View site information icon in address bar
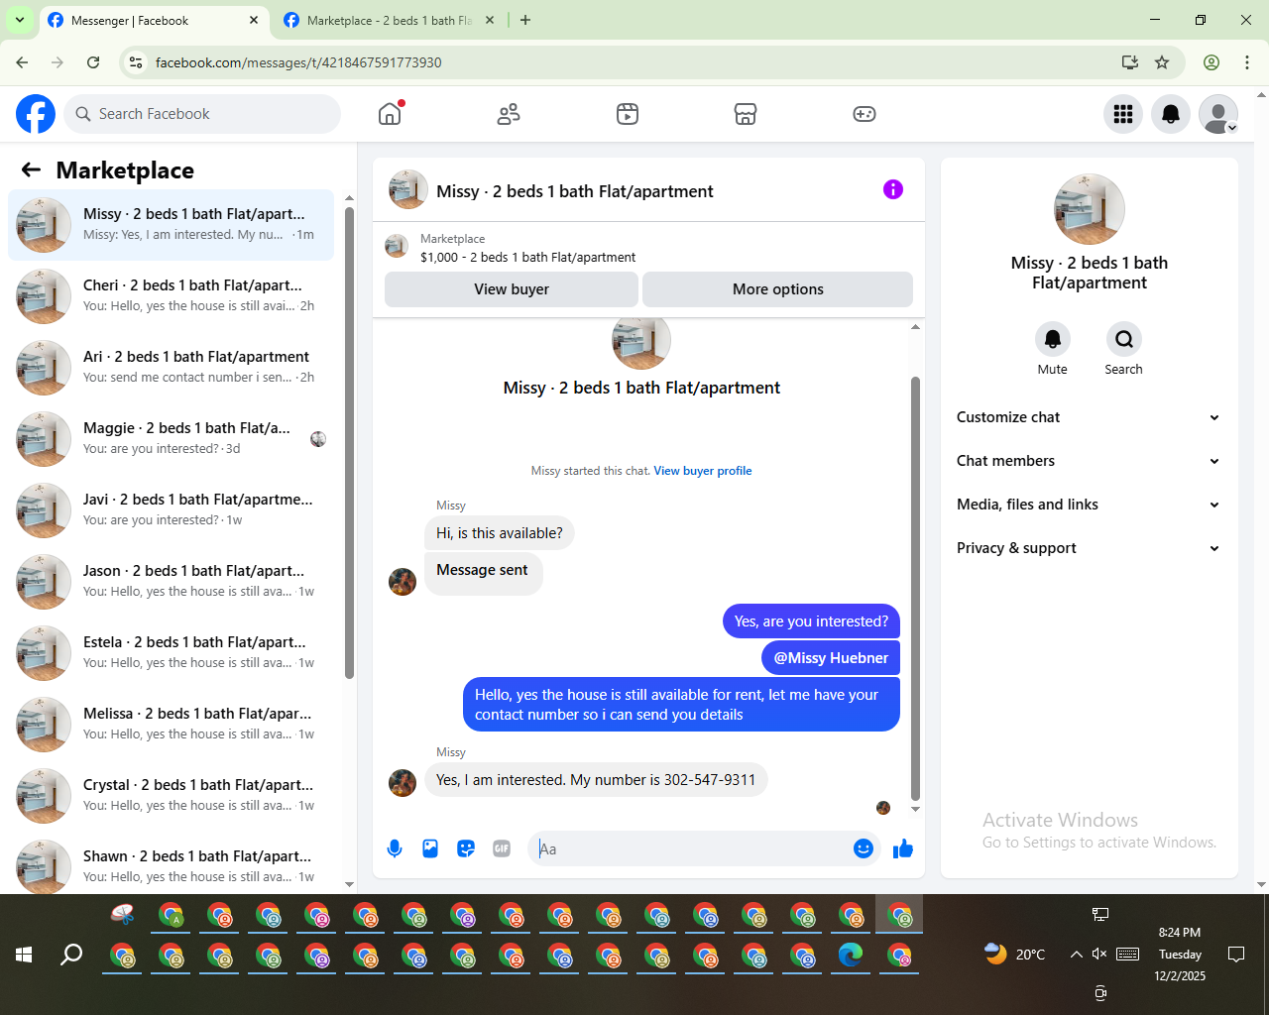1269x1015 pixels. point(136,62)
